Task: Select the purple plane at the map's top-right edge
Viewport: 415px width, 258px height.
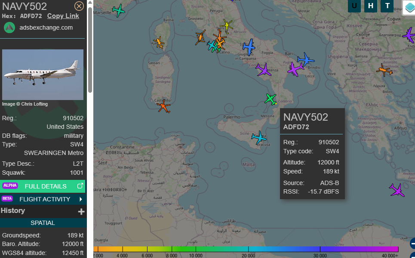Action: (409, 35)
